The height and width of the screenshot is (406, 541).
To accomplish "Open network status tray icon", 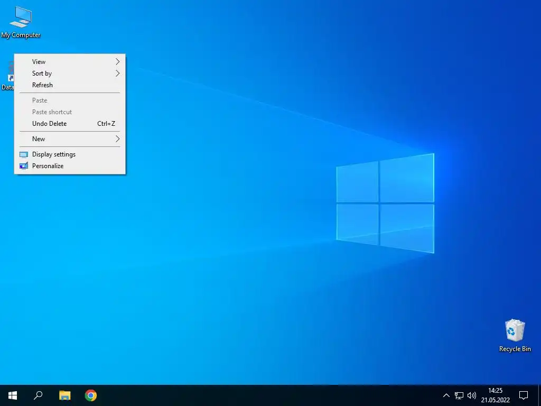I will tap(459, 395).
